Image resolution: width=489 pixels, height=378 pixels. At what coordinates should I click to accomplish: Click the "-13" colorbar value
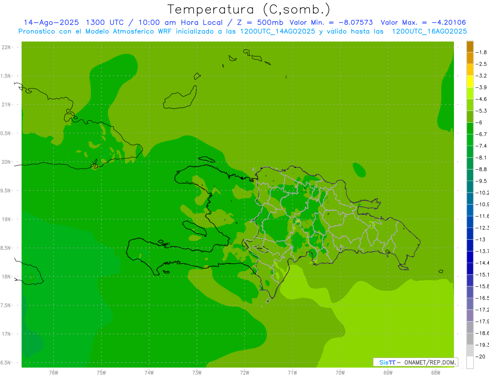[x=481, y=239]
